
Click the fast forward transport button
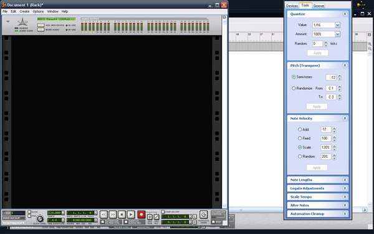coord(113,214)
